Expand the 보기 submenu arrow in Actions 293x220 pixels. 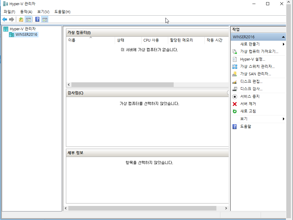tap(284, 119)
